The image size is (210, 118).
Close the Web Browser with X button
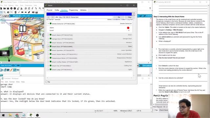(x=133, y=14)
